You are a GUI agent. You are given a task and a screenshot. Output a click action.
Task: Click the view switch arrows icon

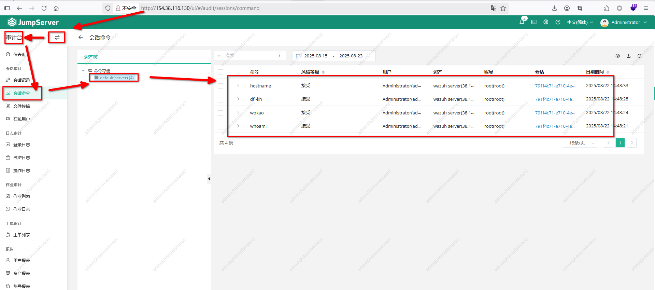pyautogui.click(x=57, y=38)
